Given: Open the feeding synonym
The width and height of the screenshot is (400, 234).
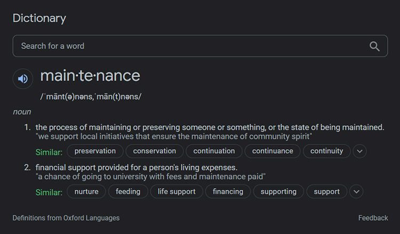Looking at the screenshot, I should pos(128,191).
